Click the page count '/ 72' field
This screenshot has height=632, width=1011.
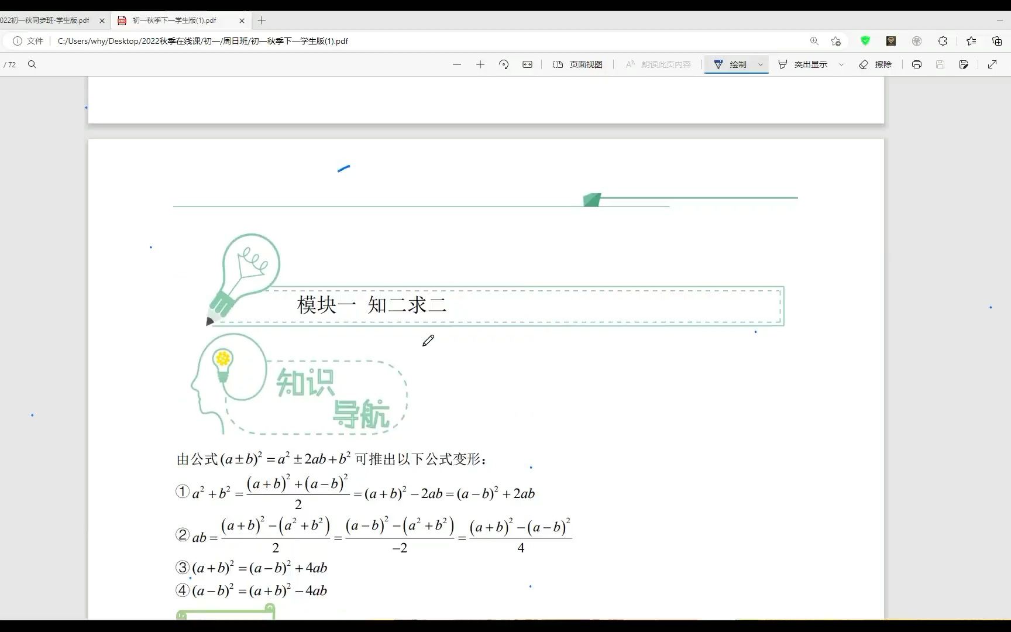click(10, 64)
